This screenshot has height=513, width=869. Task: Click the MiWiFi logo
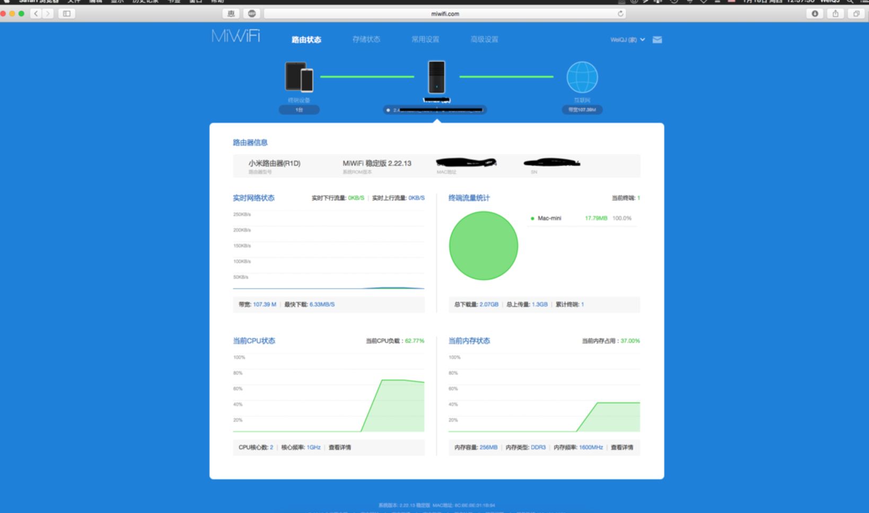236,36
